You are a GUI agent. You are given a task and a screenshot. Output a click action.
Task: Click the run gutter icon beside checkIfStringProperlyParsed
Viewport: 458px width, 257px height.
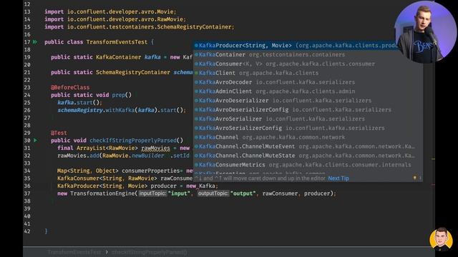(x=35, y=141)
